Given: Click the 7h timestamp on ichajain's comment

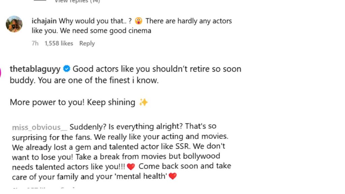Looking at the screenshot, I should pos(35,43).
